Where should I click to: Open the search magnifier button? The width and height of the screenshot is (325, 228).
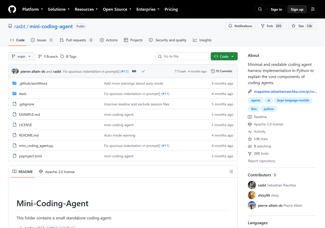260,9
